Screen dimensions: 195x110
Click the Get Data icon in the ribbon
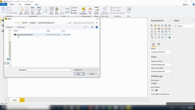point(21,10)
